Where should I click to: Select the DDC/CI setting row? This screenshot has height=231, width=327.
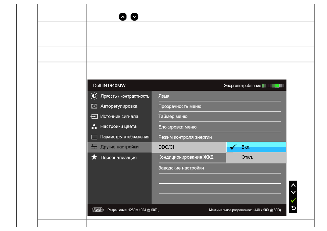[189, 147]
